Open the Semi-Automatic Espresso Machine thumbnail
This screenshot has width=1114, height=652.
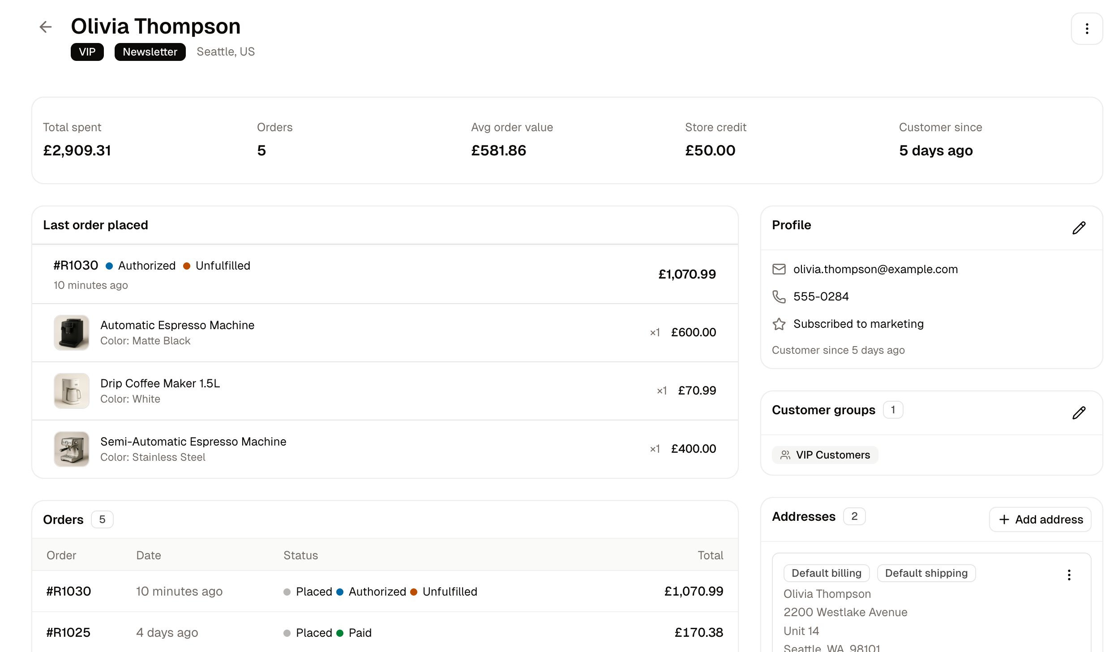pyautogui.click(x=72, y=449)
